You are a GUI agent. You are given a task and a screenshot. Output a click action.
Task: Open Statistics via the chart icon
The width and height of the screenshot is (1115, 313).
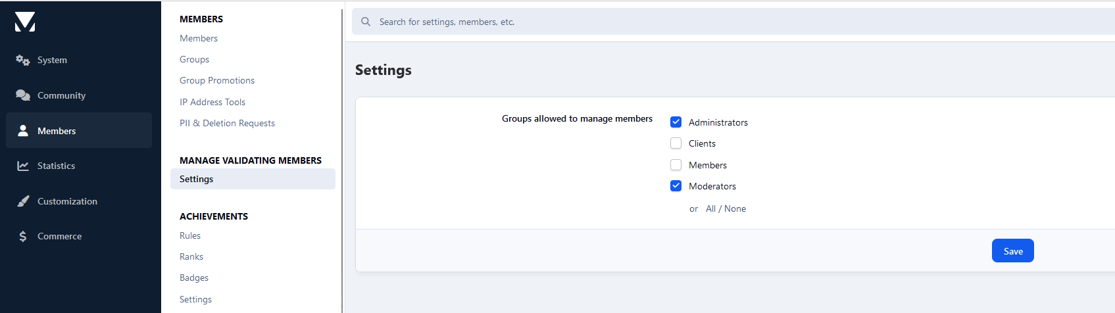23,166
